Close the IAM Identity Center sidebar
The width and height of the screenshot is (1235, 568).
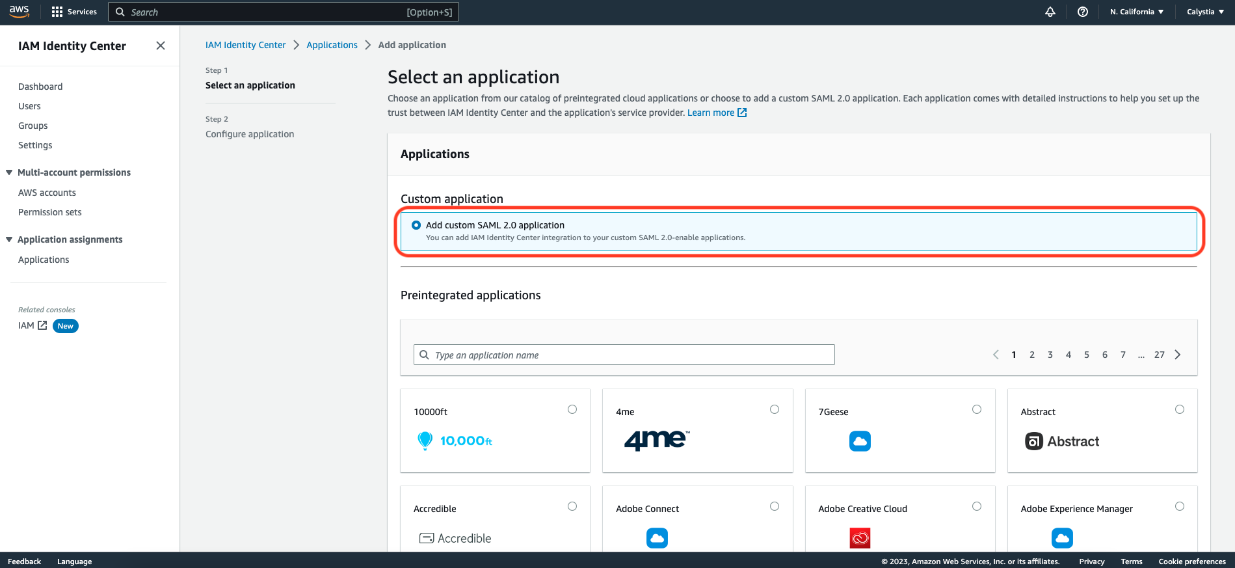[161, 46]
